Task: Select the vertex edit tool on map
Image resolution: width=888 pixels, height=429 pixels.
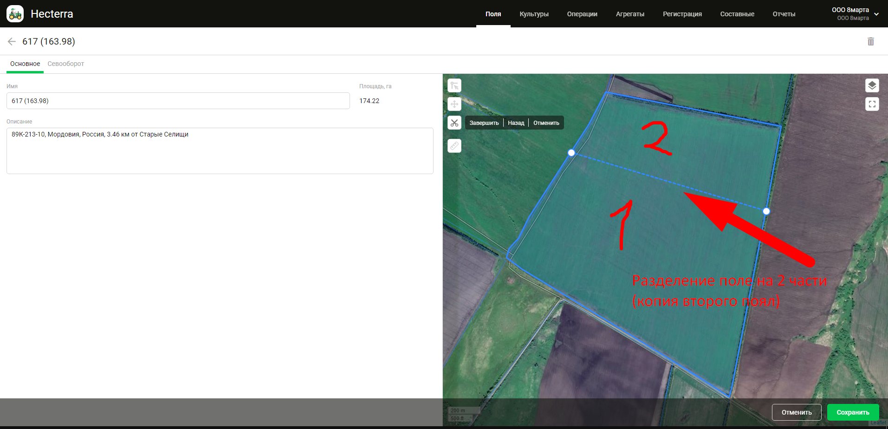Action: [454, 85]
